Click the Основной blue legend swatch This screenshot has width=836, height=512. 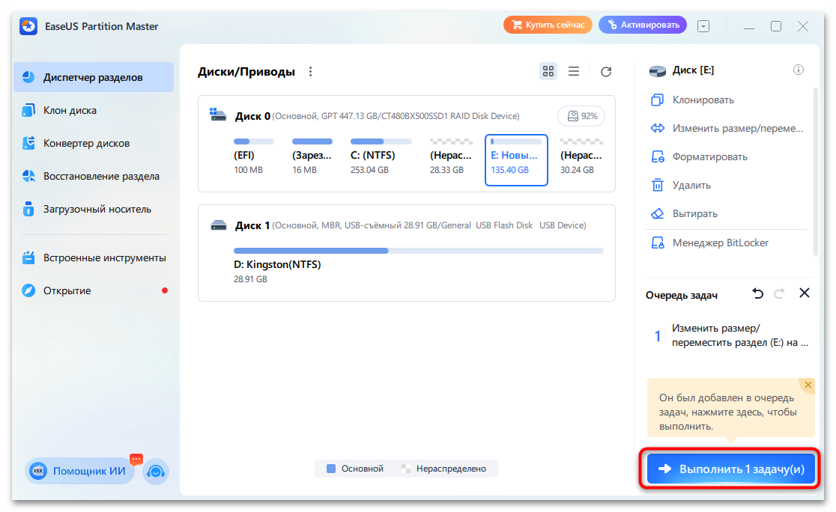[x=331, y=469]
